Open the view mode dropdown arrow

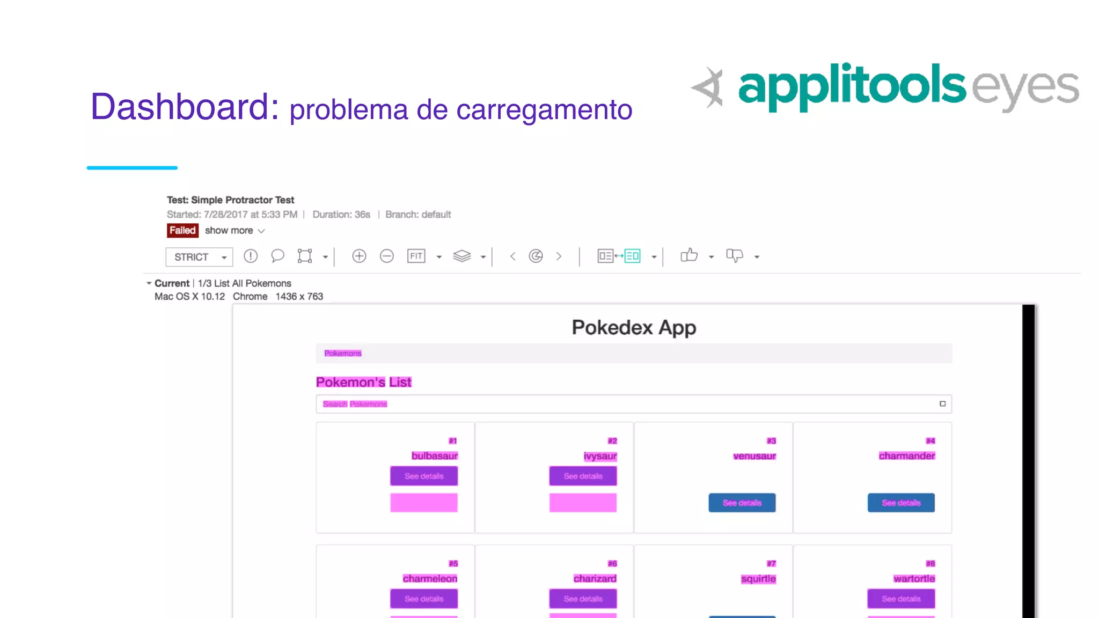(x=654, y=257)
